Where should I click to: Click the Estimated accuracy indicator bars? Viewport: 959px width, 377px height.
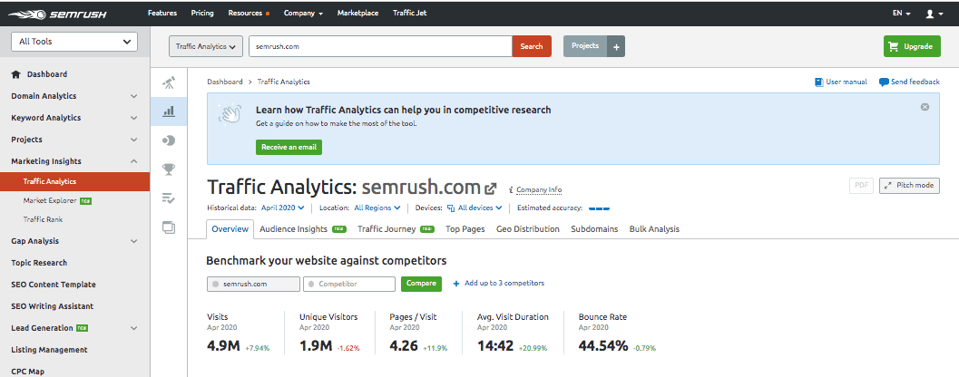coord(600,208)
